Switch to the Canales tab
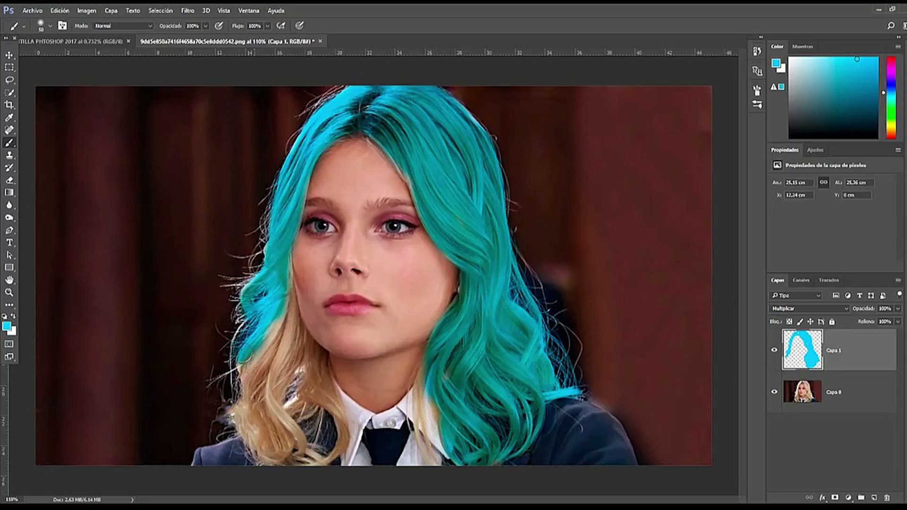907x510 pixels. pyautogui.click(x=800, y=280)
